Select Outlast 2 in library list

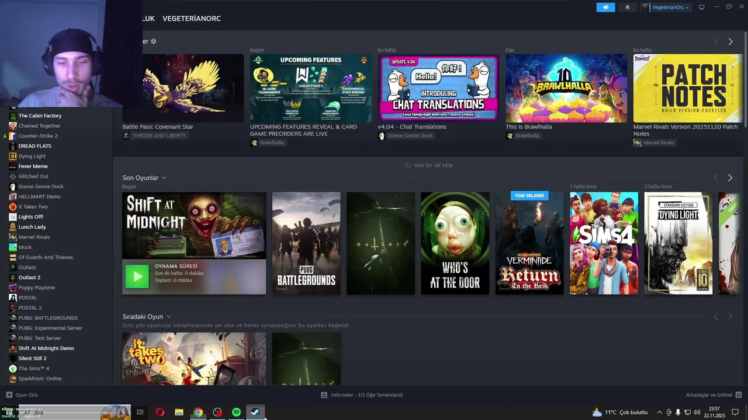[29, 278]
